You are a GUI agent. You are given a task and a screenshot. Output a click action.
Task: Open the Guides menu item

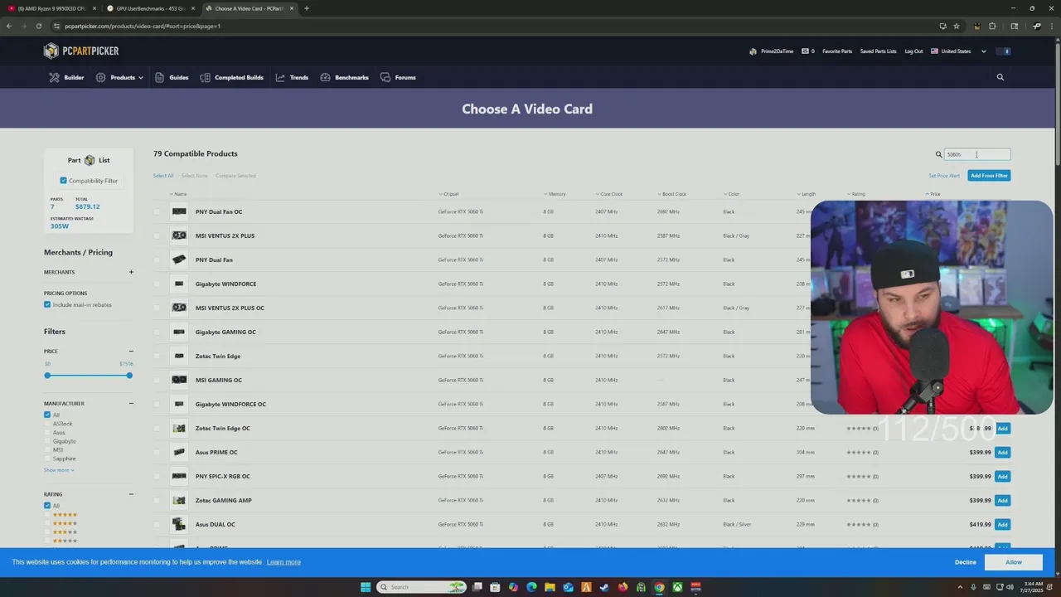[x=172, y=77]
